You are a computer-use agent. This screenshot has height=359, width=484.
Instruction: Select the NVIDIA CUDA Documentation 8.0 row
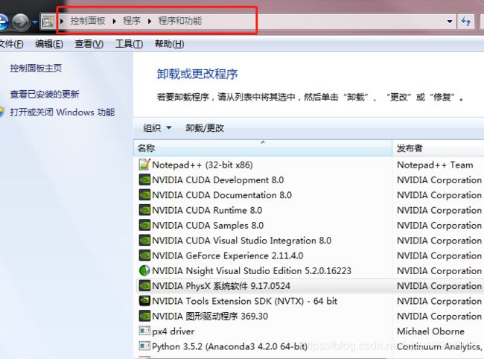tap(309, 195)
